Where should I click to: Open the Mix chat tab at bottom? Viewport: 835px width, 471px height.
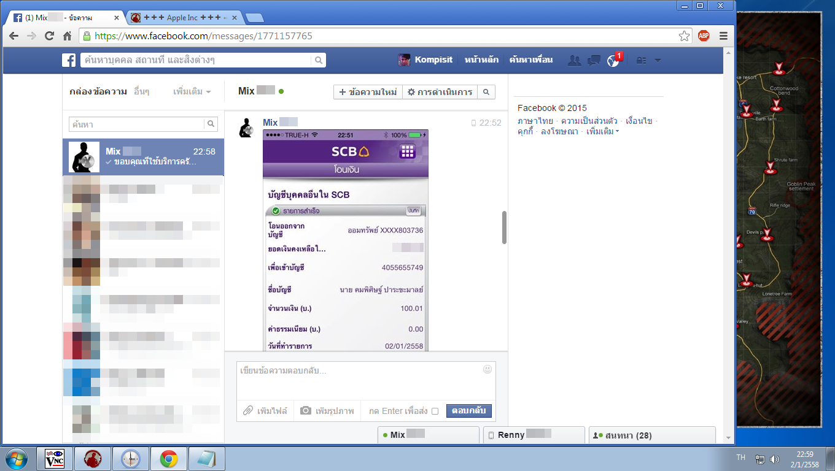429,435
